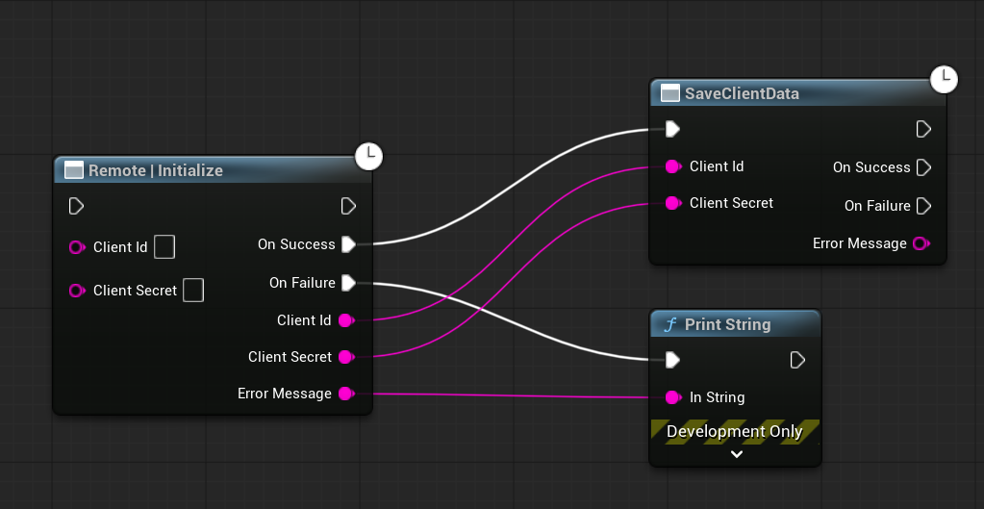The image size is (984, 509).
Task: Select the Remote | Initialize node title
Action: 156,170
